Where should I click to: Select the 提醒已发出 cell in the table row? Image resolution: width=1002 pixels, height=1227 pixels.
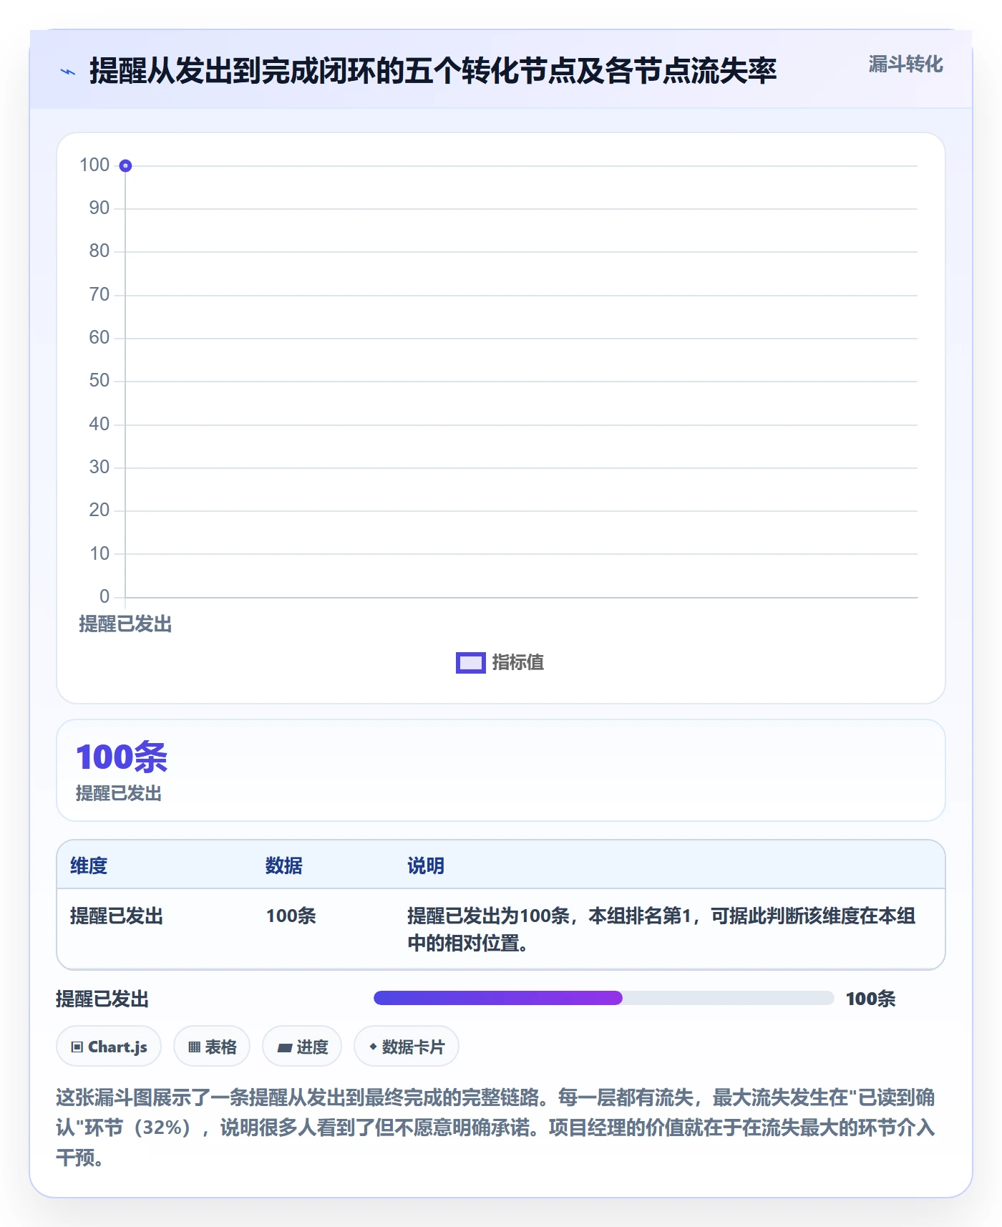click(x=117, y=916)
